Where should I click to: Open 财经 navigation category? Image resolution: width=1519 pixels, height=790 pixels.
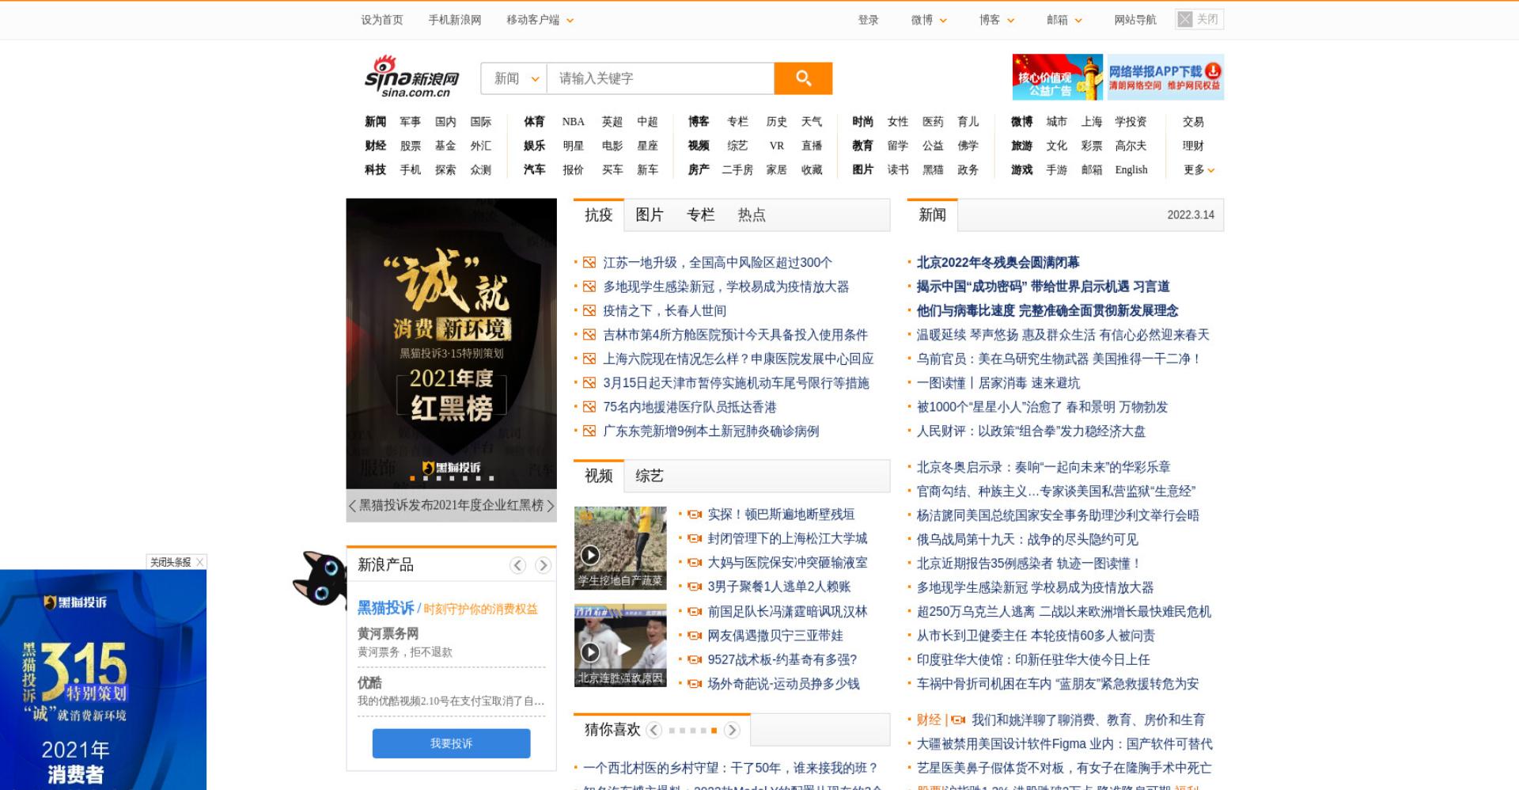tap(376, 146)
